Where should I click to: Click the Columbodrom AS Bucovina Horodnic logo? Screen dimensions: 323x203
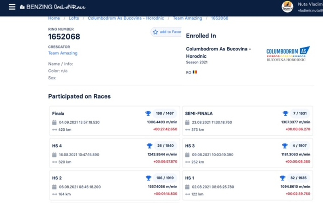click(288, 54)
